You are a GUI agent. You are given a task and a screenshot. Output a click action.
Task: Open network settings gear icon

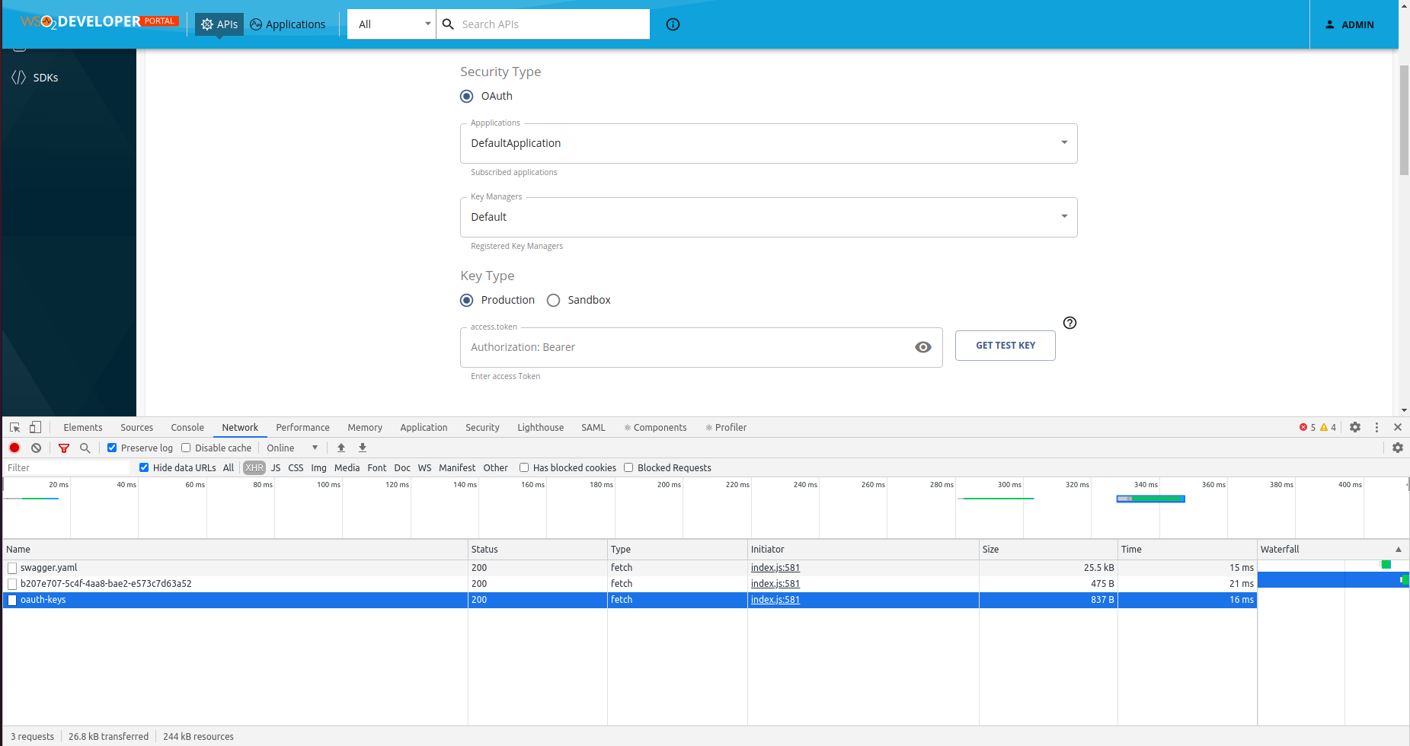click(1398, 448)
